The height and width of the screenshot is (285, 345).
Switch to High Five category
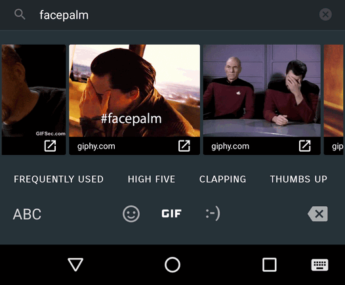pyautogui.click(x=152, y=179)
